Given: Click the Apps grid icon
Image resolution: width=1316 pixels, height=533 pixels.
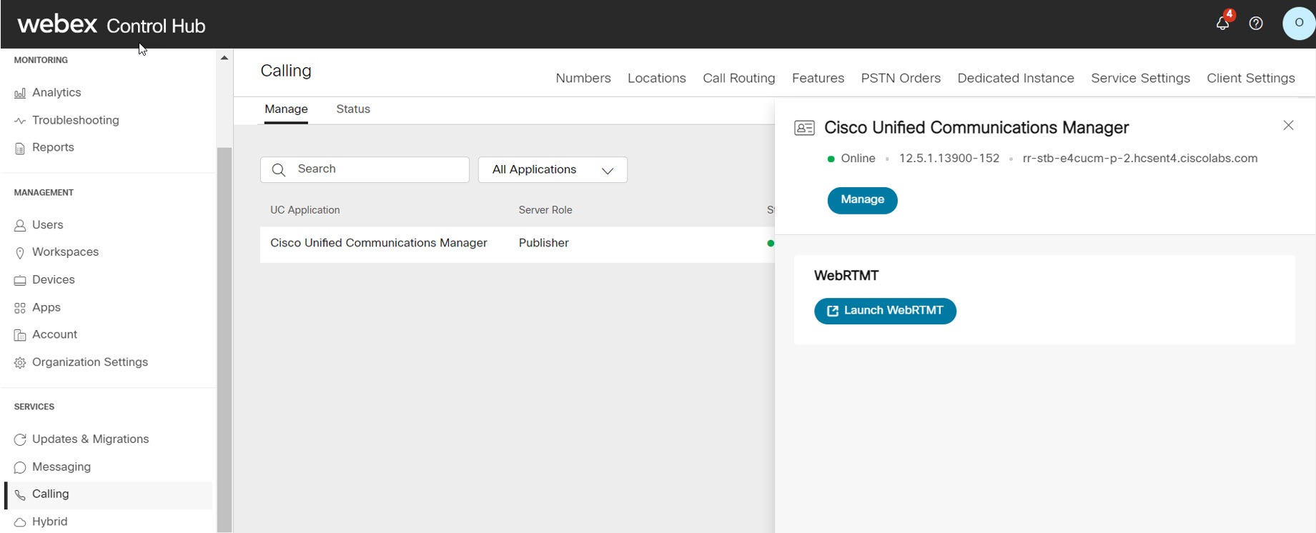Looking at the screenshot, I should point(20,308).
